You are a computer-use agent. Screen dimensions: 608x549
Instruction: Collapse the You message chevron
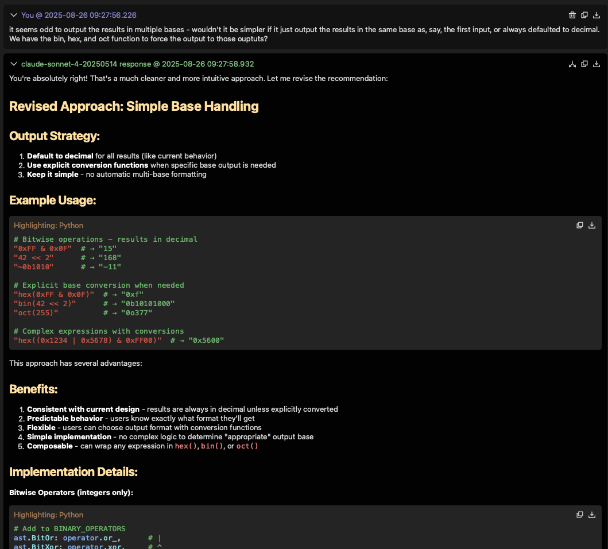point(14,15)
